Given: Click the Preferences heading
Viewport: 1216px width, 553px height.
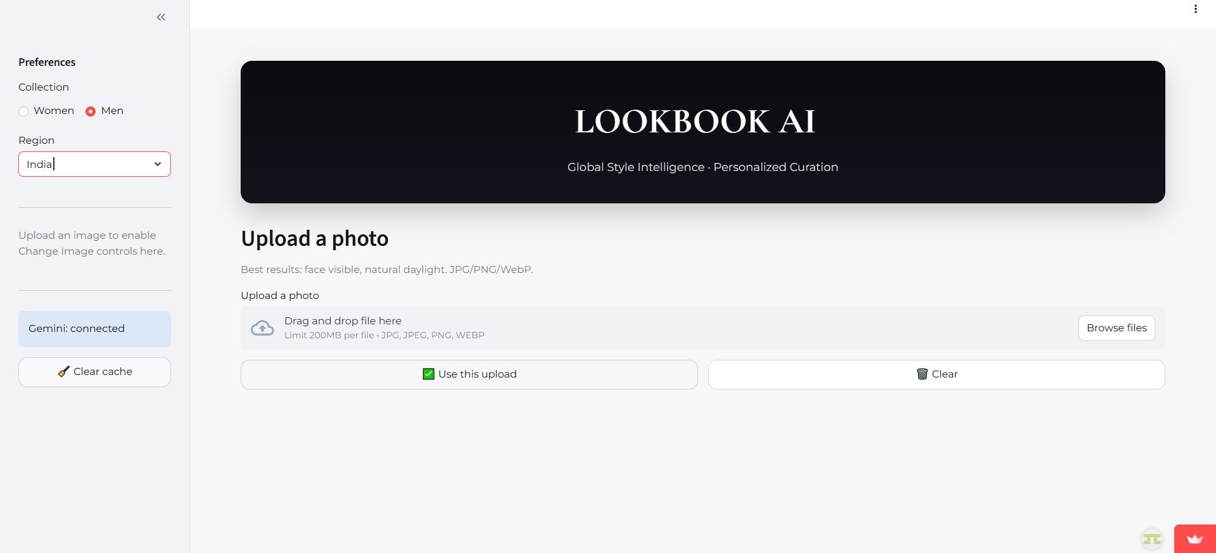Looking at the screenshot, I should (x=47, y=62).
